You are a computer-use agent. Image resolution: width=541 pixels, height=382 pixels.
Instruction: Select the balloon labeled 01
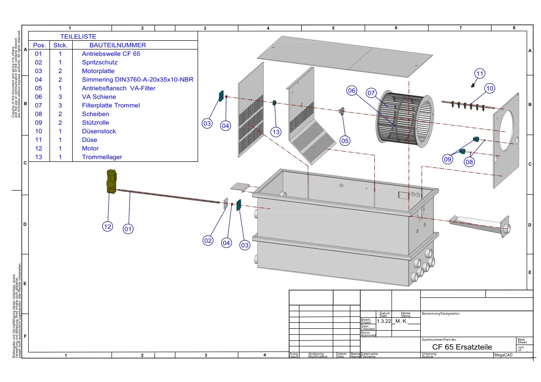(128, 228)
